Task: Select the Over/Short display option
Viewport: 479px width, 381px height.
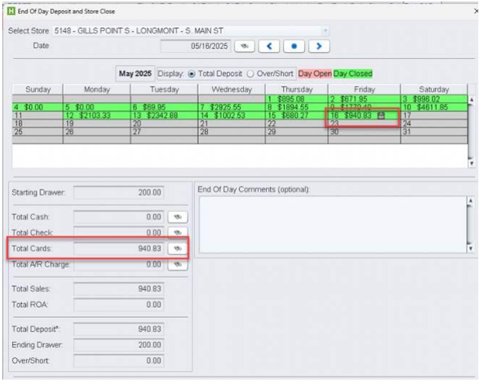Action: coord(250,74)
